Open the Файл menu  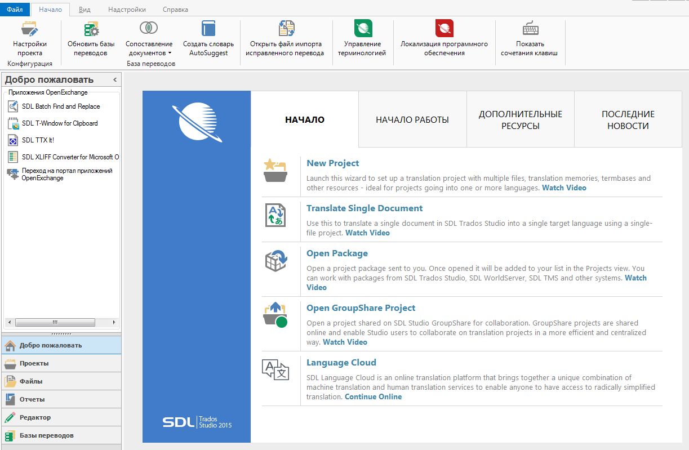[15, 10]
